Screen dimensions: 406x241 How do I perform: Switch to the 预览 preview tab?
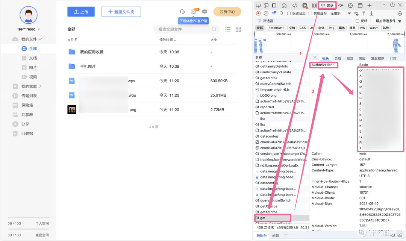350,58
